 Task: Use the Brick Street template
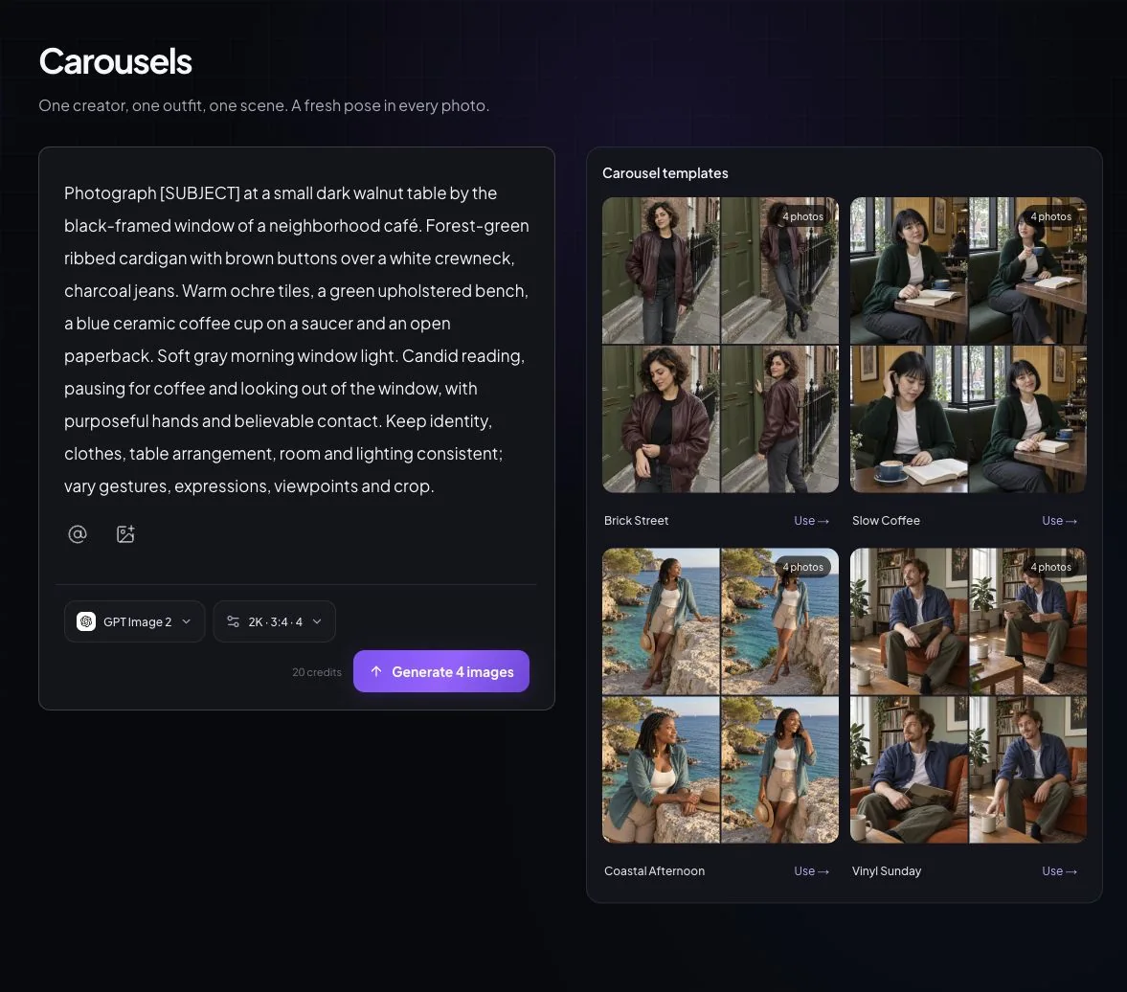[811, 521]
